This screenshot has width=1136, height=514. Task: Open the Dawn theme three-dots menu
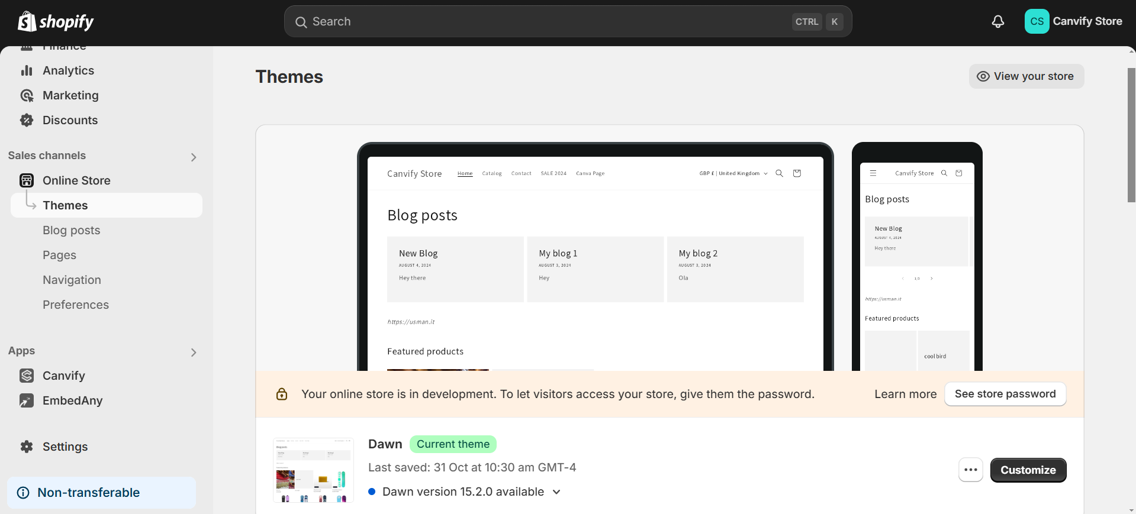point(971,470)
